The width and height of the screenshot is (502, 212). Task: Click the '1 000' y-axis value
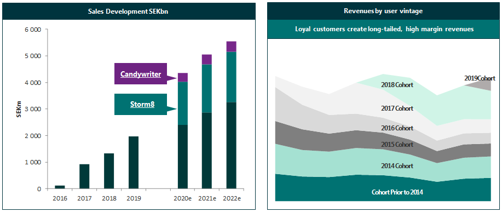[33, 162]
